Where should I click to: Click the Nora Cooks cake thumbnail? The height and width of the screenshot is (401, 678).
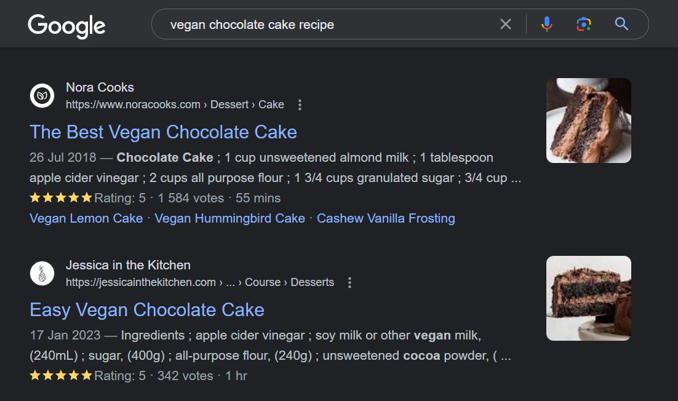pyautogui.click(x=588, y=121)
